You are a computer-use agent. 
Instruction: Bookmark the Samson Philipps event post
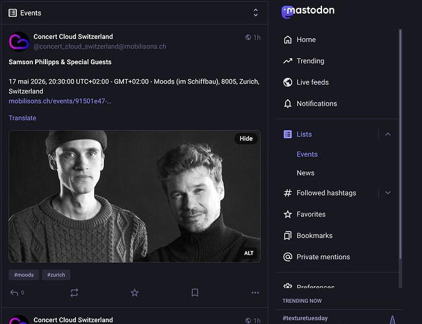tap(195, 293)
